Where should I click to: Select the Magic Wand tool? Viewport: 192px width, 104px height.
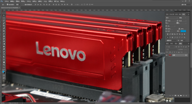click(4, 23)
